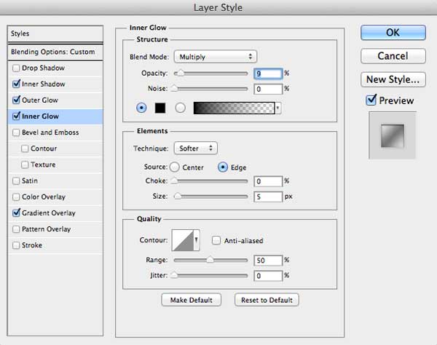Image resolution: width=437 pixels, height=345 pixels.
Task: Uncheck the Preview checkbox
Action: (x=371, y=100)
